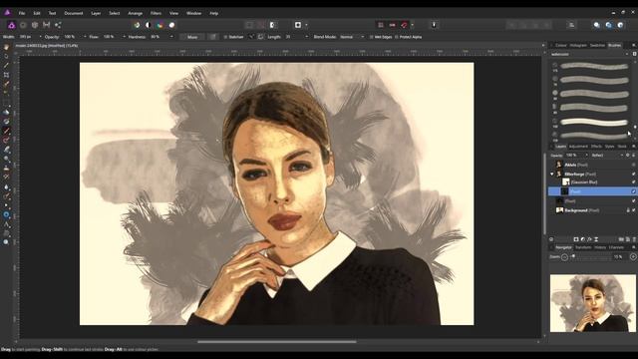The height and width of the screenshot is (359, 638).
Task: Open the Arrange menu
Action: click(136, 13)
